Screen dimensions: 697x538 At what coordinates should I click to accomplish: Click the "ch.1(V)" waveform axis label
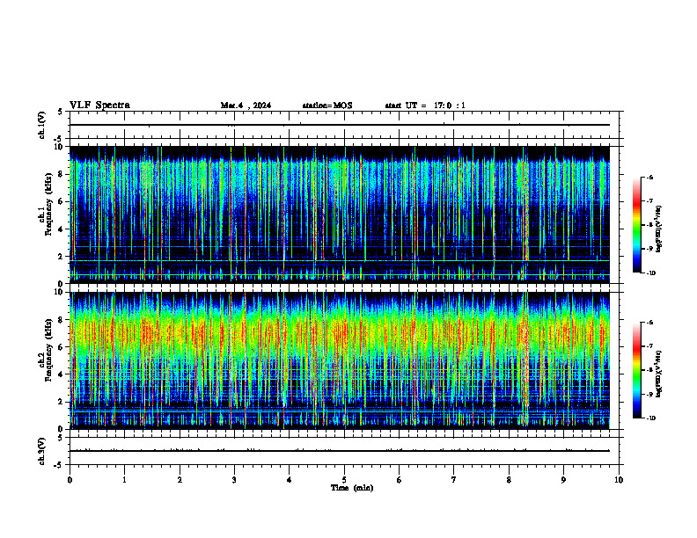41,125
